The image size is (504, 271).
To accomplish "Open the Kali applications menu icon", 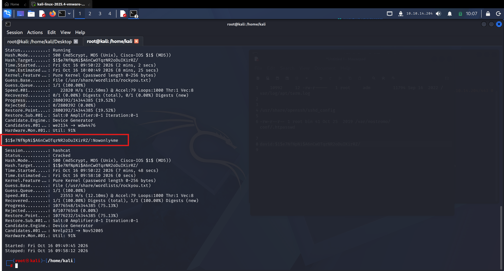I will pos(8,14).
